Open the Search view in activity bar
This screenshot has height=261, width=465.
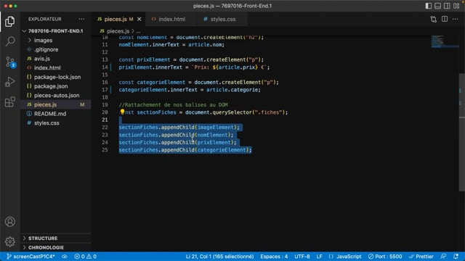click(9, 41)
